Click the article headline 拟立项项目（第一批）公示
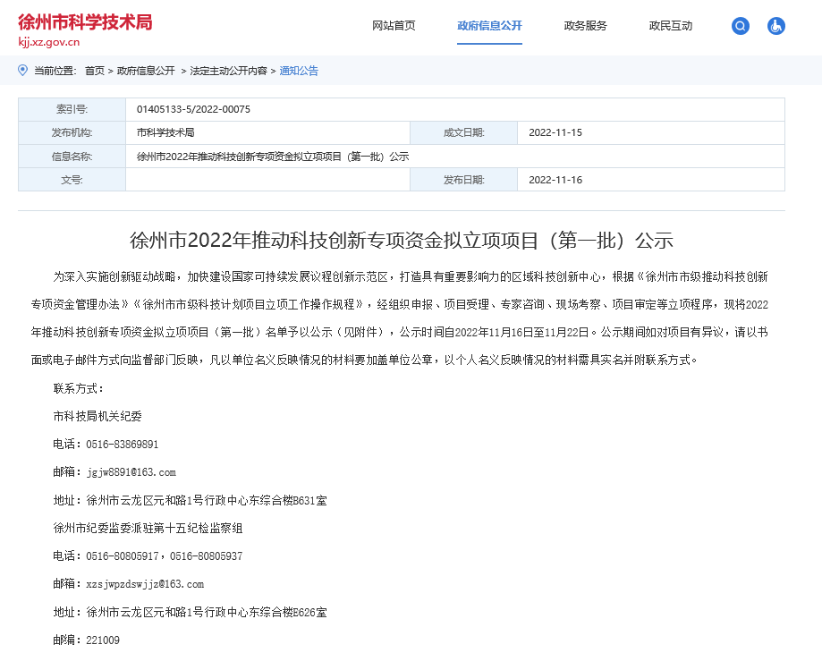The width and height of the screenshot is (822, 653). (x=401, y=241)
